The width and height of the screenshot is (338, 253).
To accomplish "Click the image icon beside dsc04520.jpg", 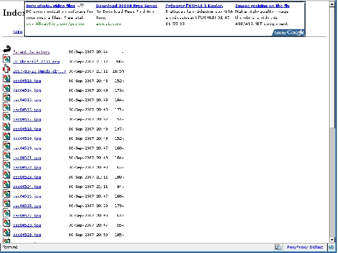I will click(7, 145).
